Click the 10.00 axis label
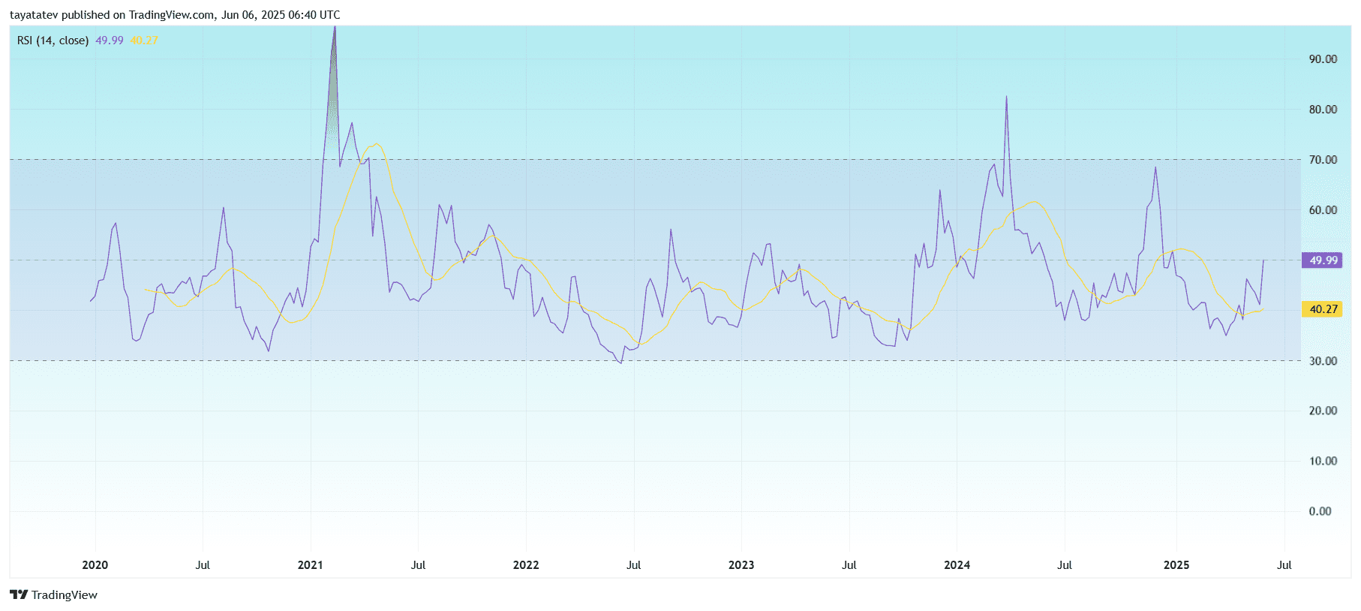 tap(1323, 461)
